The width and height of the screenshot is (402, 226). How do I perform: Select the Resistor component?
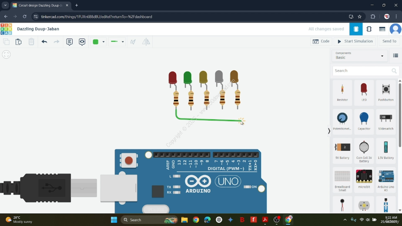pos(342,92)
